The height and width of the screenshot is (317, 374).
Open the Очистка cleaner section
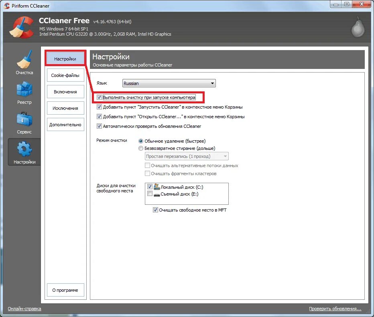coord(24,63)
